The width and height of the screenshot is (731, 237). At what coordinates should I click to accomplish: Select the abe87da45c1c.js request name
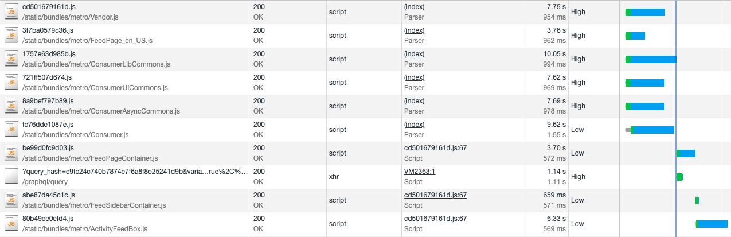coord(49,195)
